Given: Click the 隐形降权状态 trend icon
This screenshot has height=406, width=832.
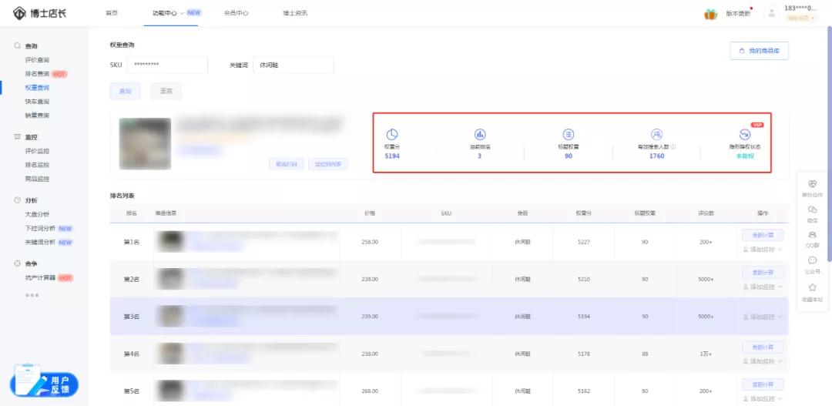Looking at the screenshot, I should tap(745, 134).
